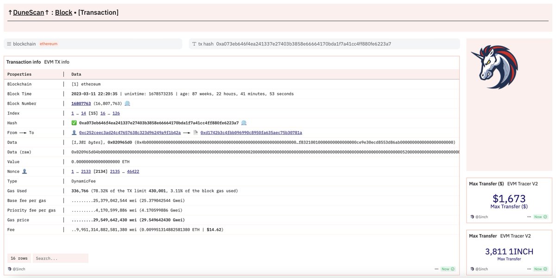This screenshot has height=278, width=556.
Task: Click the building icon after the transaction hash
Action: pyautogui.click(x=244, y=123)
